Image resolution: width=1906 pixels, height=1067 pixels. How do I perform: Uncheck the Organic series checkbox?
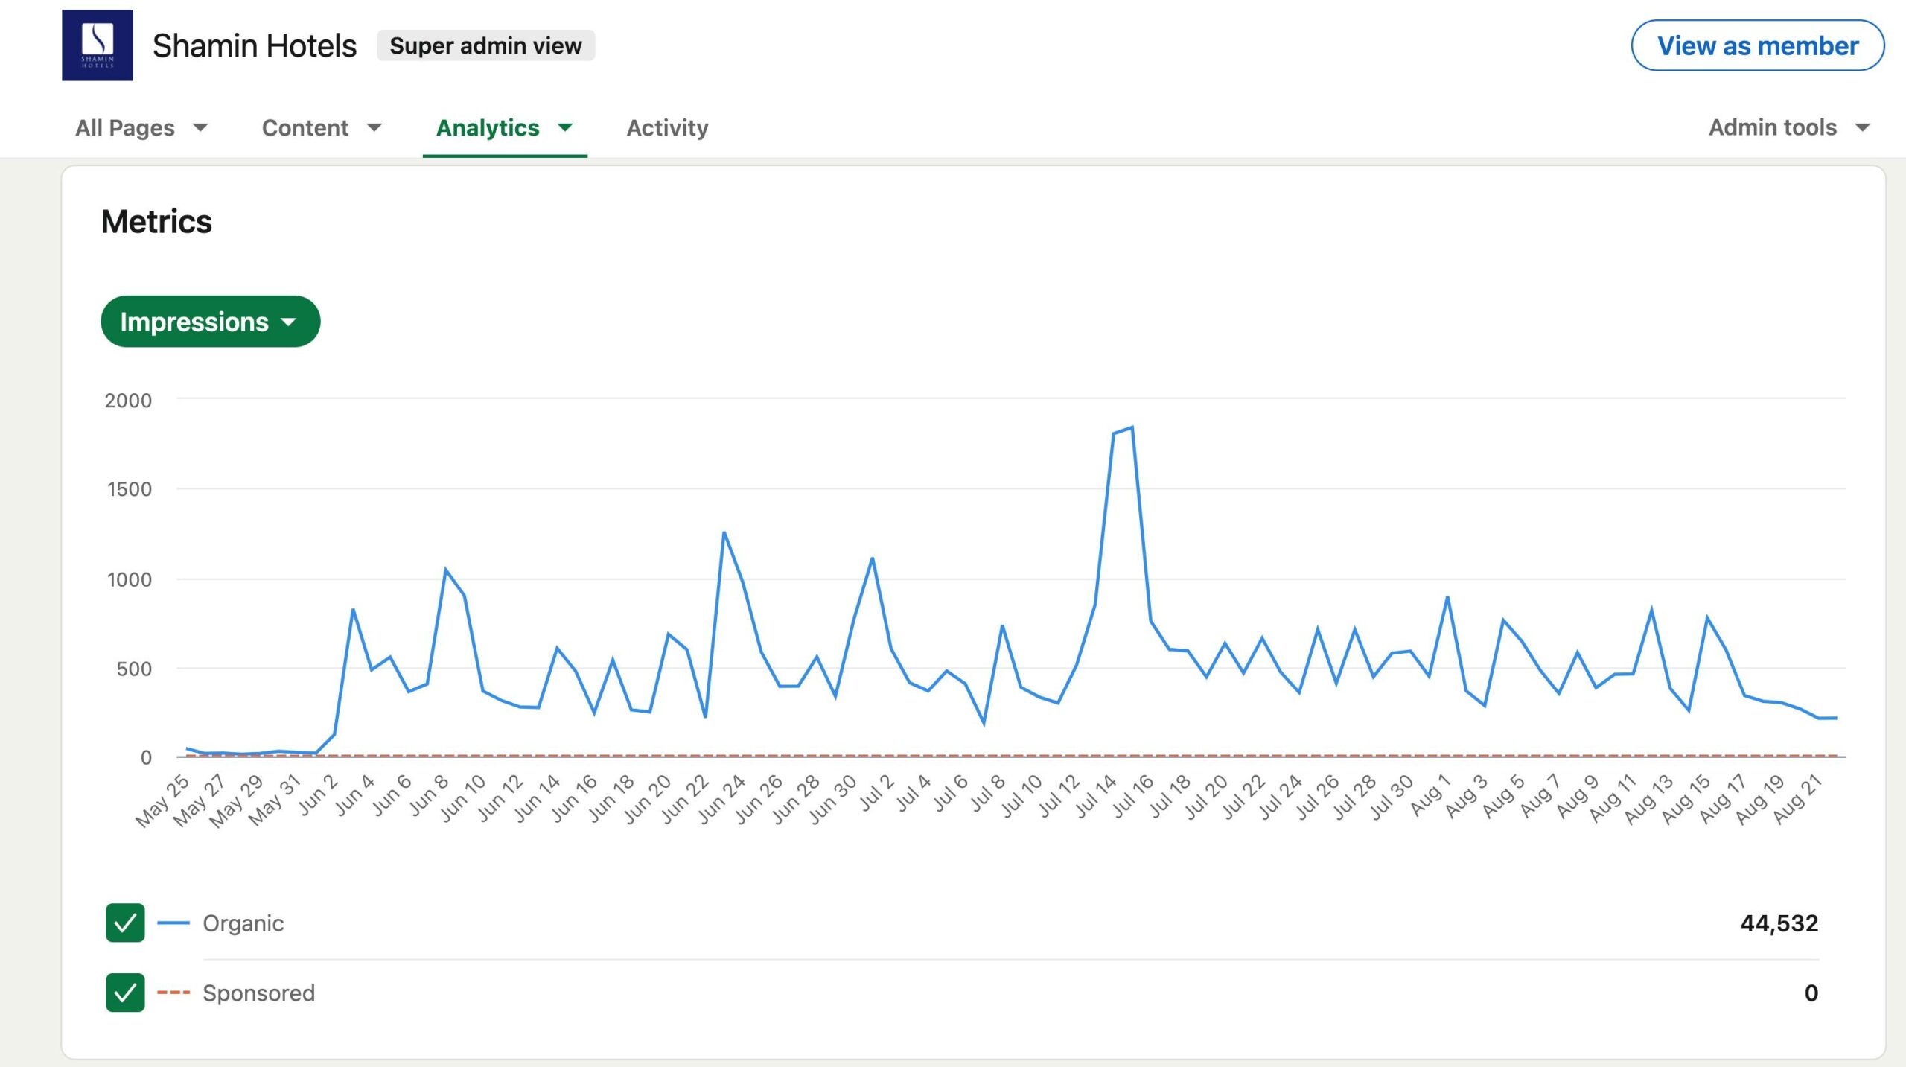coord(125,923)
